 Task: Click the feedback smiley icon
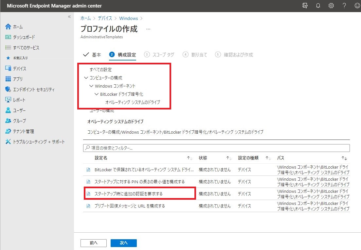(x=357, y=6)
